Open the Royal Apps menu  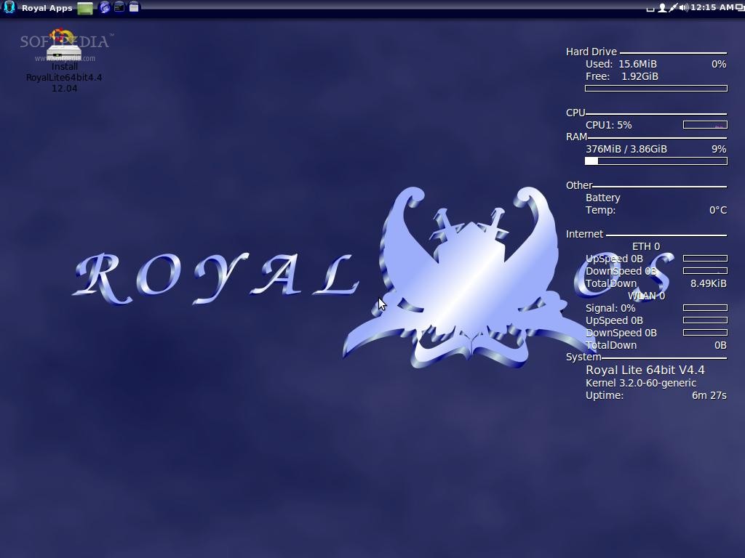coord(47,7)
